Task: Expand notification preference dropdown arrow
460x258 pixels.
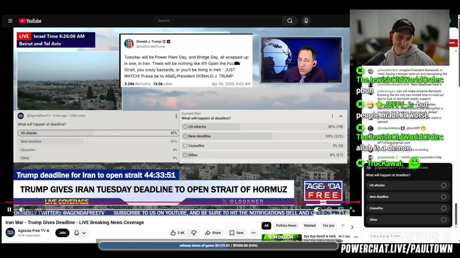Action: pyautogui.click(x=84, y=233)
